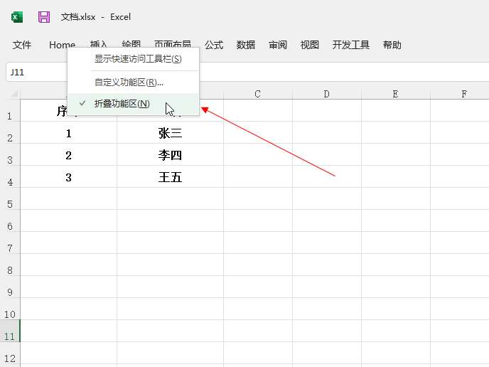Click the select-all corner triangle
Image resolution: width=489 pixels, height=367 pixels.
14,94
